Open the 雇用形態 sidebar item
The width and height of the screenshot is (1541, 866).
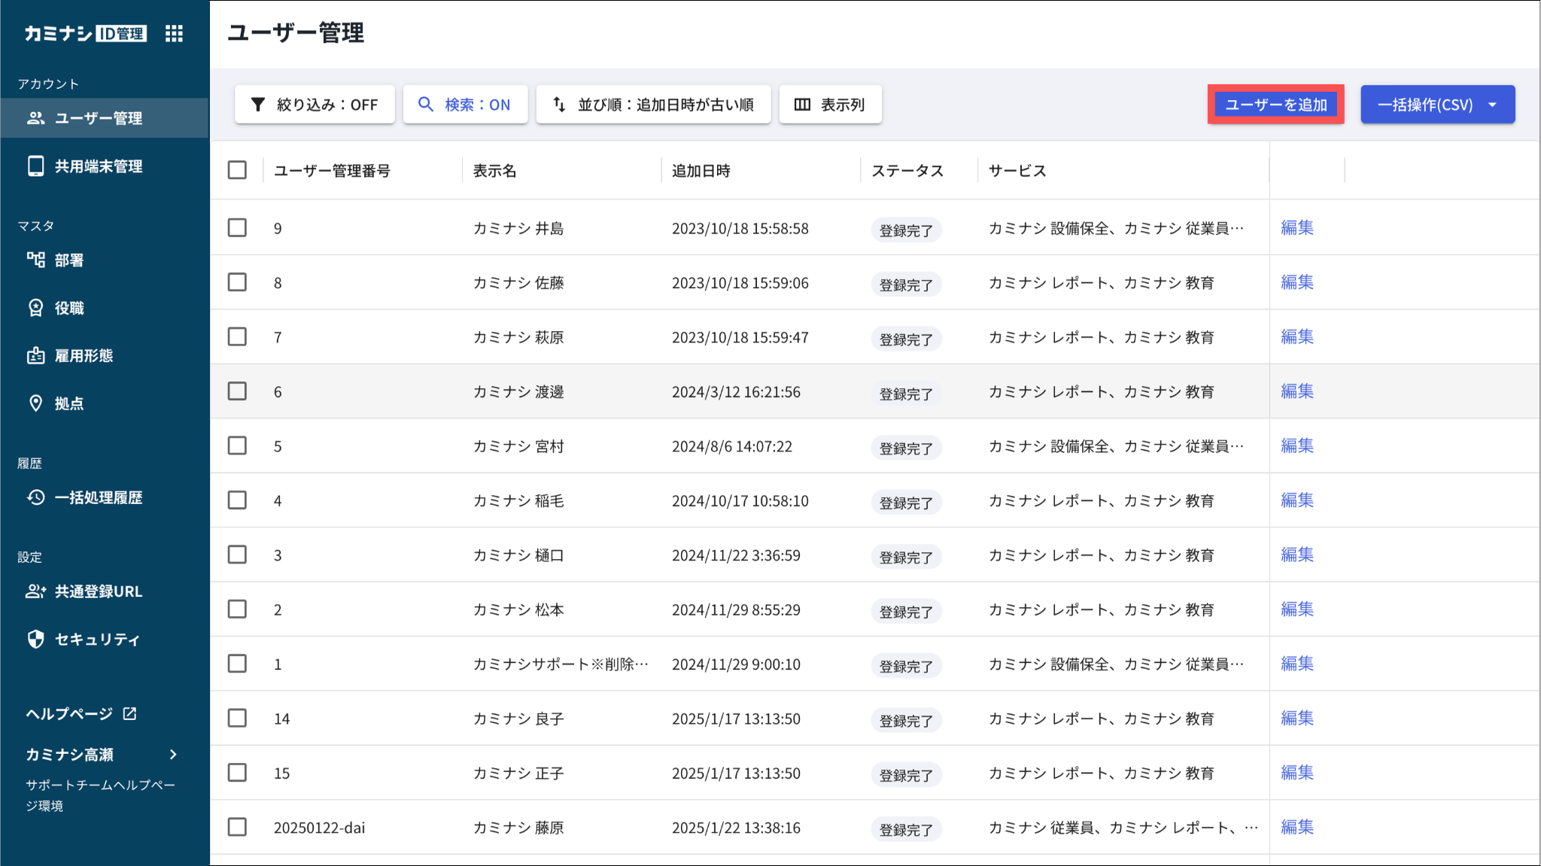point(83,356)
